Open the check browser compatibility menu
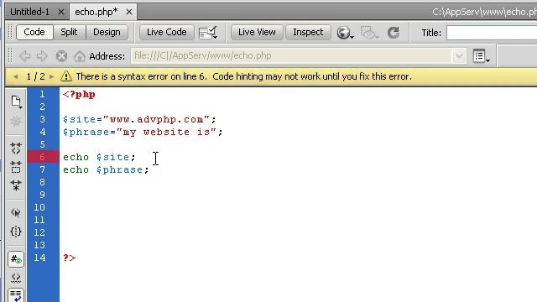Screen dimensions: 537x302 click(208, 33)
